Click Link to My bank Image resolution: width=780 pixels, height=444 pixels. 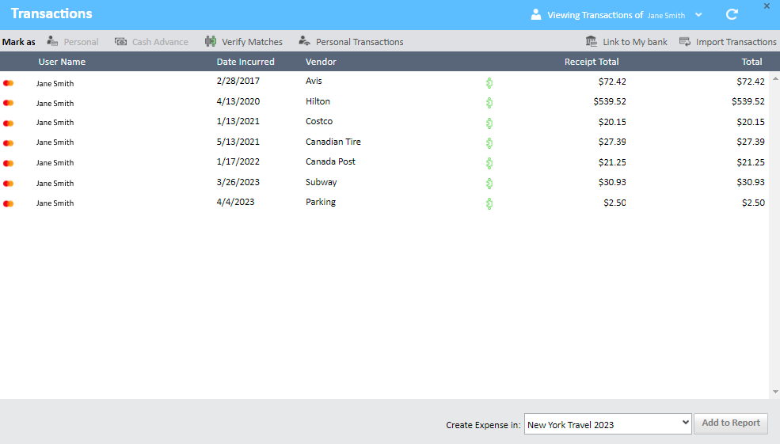[x=626, y=42]
